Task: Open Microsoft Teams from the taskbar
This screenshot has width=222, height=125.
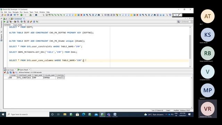Action: click(x=109, y=114)
